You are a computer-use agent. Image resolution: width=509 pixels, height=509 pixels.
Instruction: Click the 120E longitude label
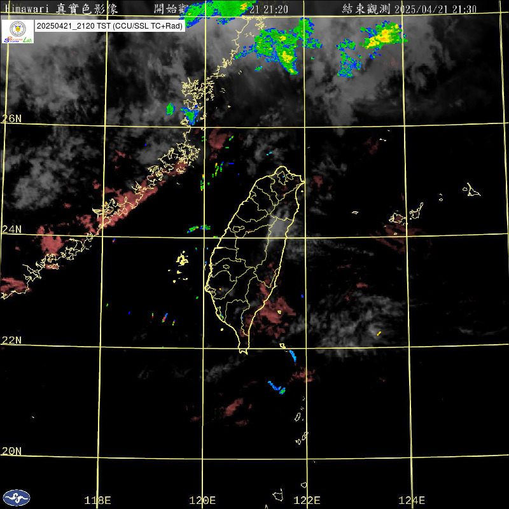(202, 500)
